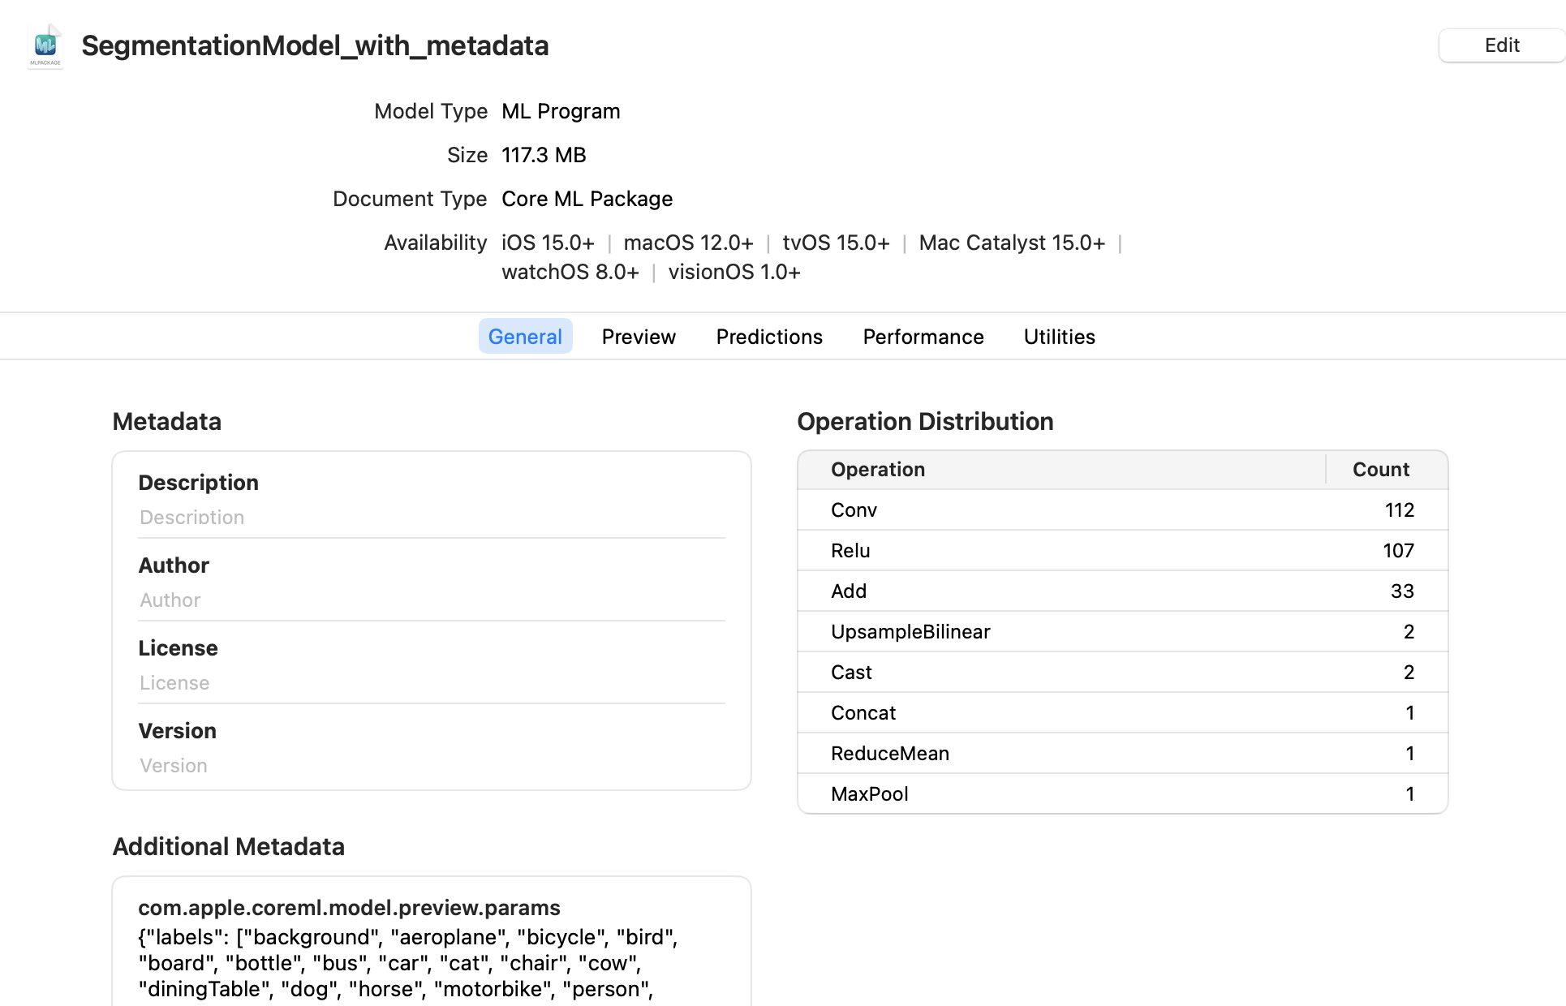Image resolution: width=1566 pixels, height=1006 pixels.
Task: Select the Utilities tab
Action: [x=1059, y=337]
